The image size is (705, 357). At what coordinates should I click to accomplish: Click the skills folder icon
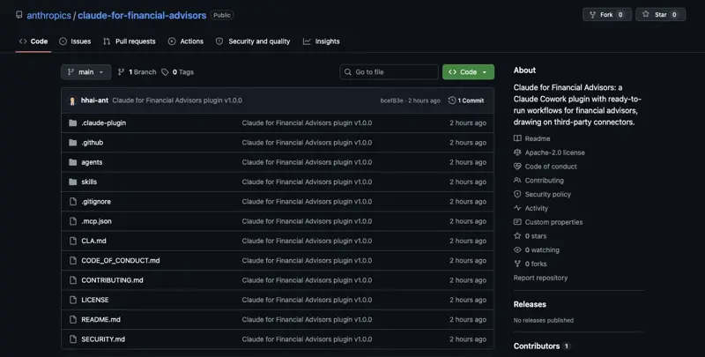point(73,182)
